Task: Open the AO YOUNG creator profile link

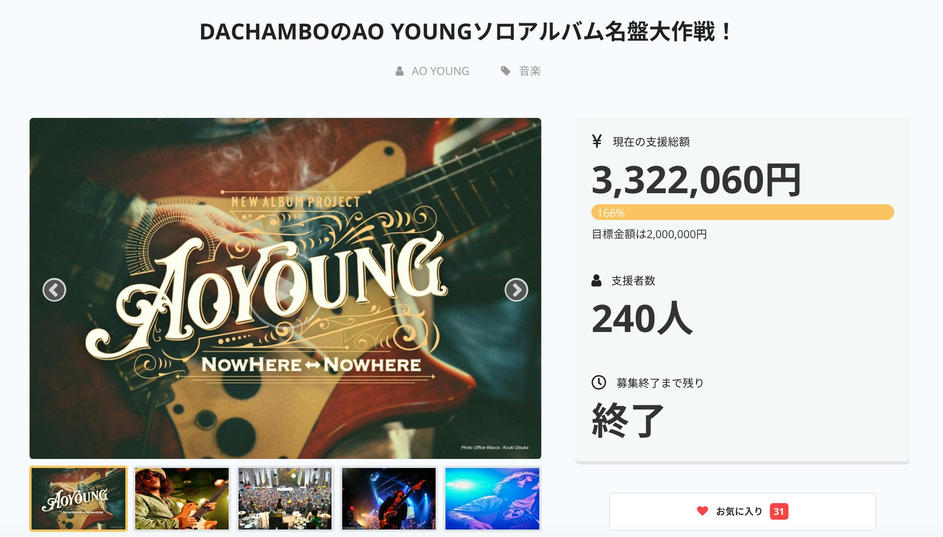Action: click(x=440, y=71)
